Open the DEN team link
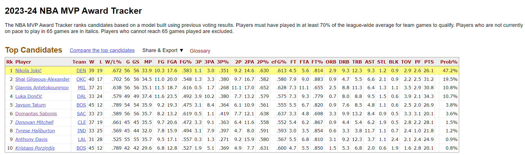The width and height of the screenshot is (525, 155). 81,71
